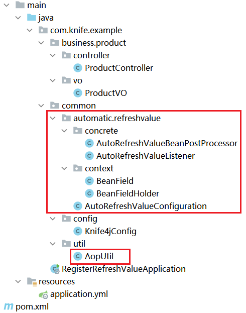Click the AopUtil class icon
The width and height of the screenshot is (246, 313).
(78, 256)
